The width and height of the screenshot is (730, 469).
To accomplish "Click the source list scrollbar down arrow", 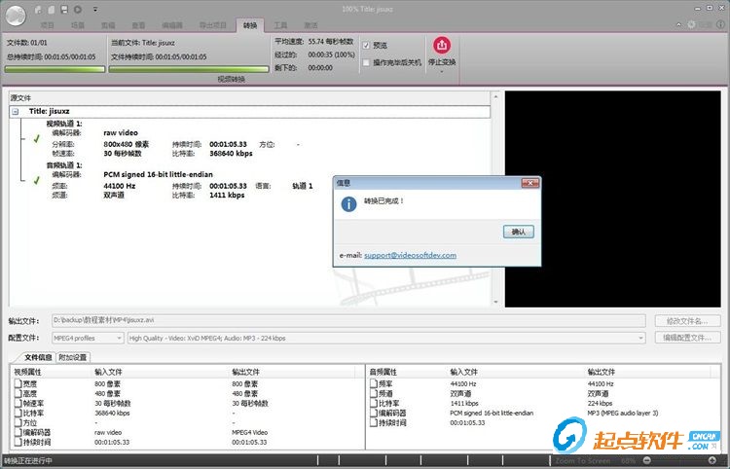I will tap(495, 302).
